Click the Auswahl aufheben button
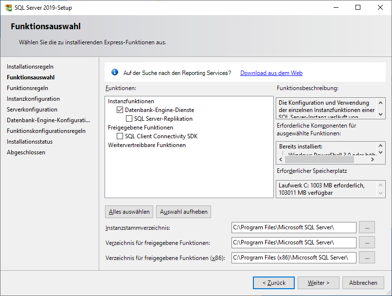 (x=183, y=212)
